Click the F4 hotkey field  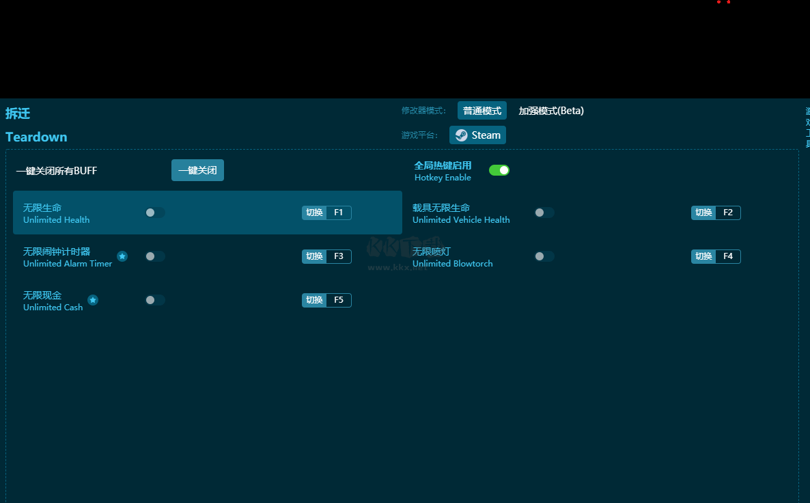tap(728, 256)
